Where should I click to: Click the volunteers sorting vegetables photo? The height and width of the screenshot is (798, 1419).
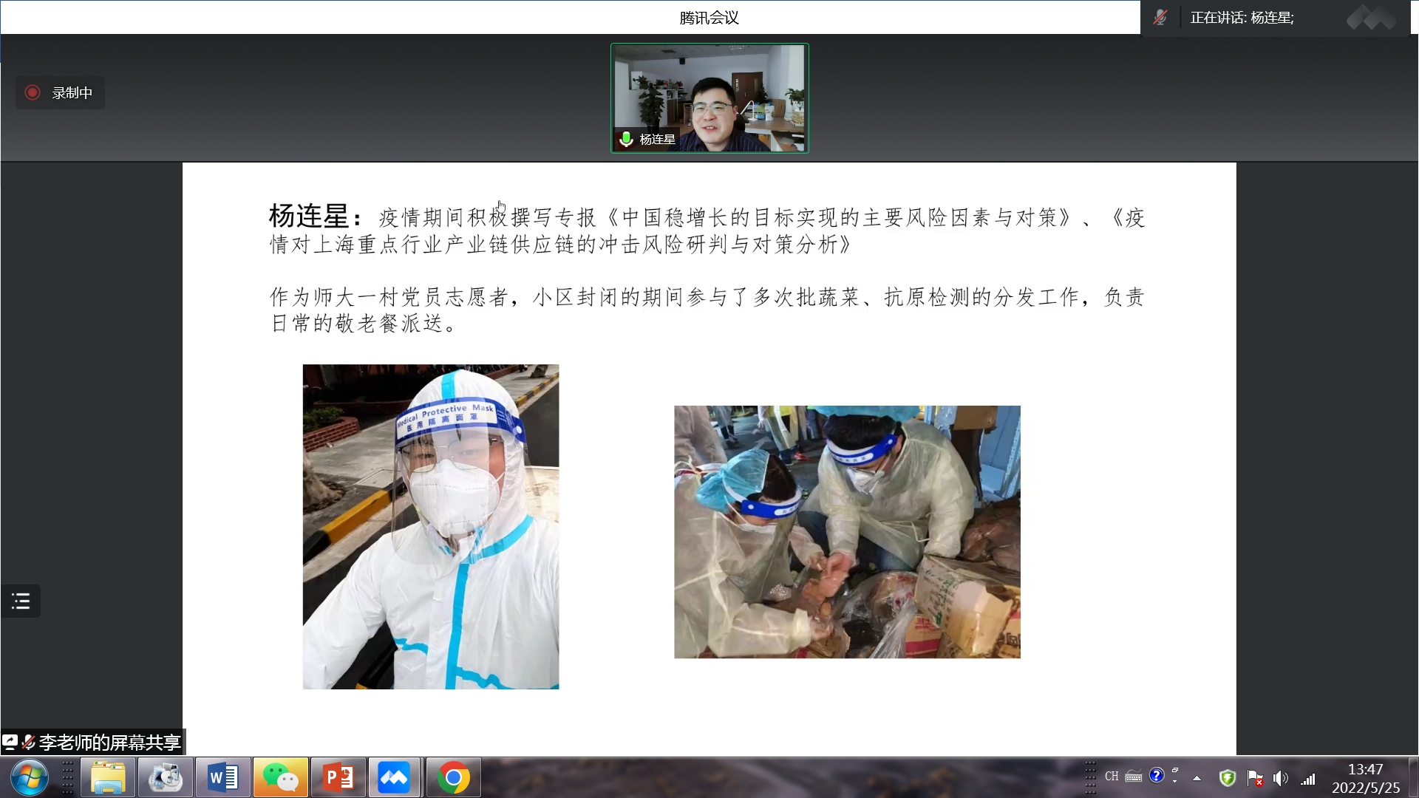(847, 532)
